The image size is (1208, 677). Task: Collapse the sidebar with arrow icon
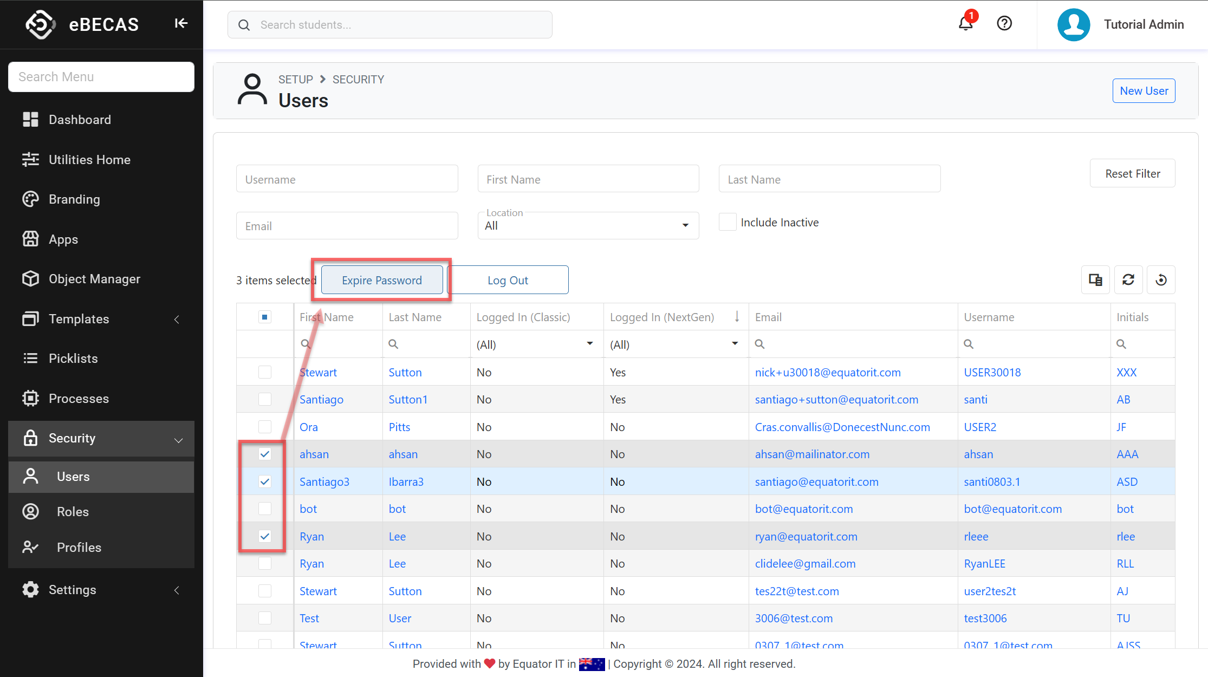click(181, 23)
